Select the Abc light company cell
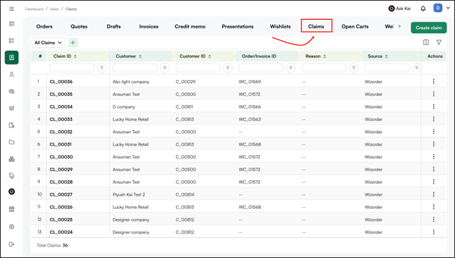This screenshot has height=258, width=455. 131,82
